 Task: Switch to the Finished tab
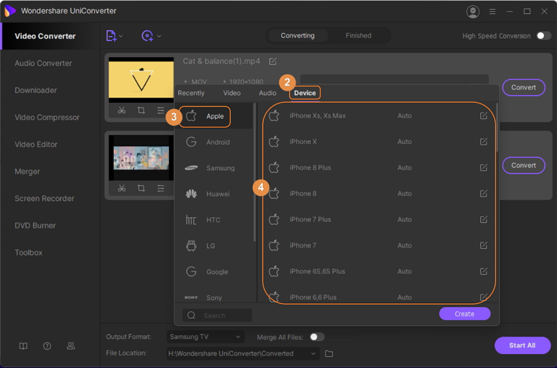[x=358, y=35]
